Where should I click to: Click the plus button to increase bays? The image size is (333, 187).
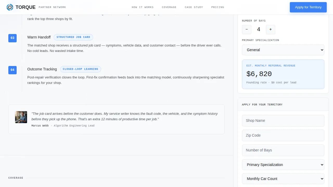click(x=270, y=30)
